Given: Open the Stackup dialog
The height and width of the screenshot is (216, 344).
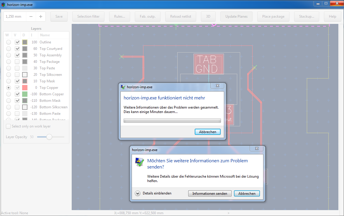Looking at the screenshot, I should [307, 17].
